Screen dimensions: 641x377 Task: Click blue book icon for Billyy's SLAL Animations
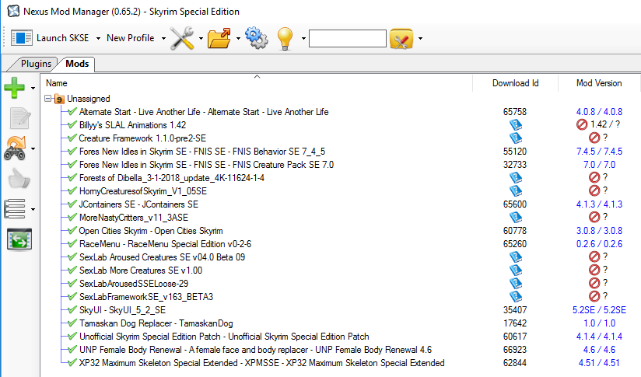pyautogui.click(x=516, y=124)
